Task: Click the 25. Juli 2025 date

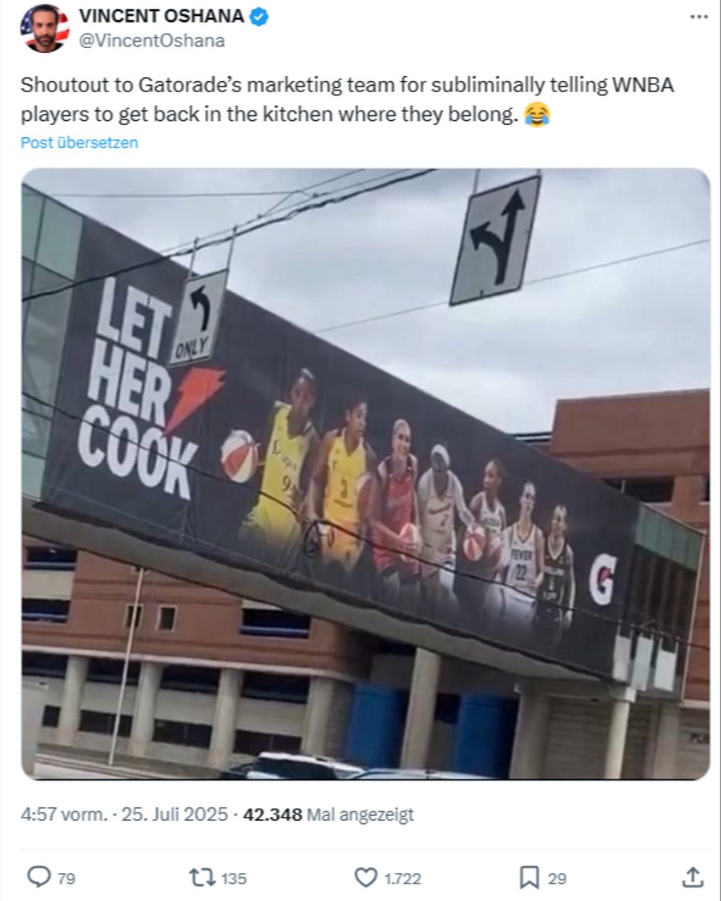Action: (175, 814)
